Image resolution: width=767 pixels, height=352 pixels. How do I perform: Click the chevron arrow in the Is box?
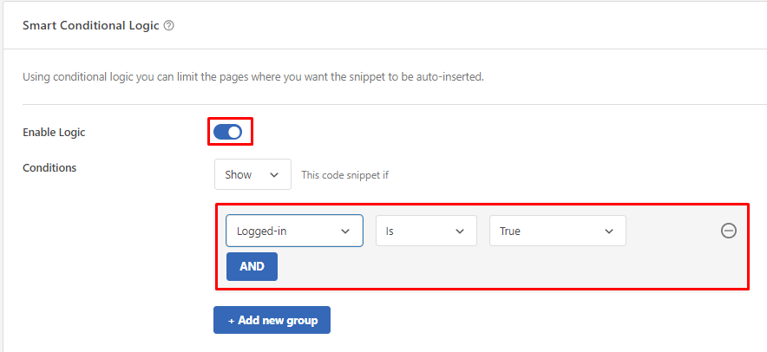tap(460, 231)
